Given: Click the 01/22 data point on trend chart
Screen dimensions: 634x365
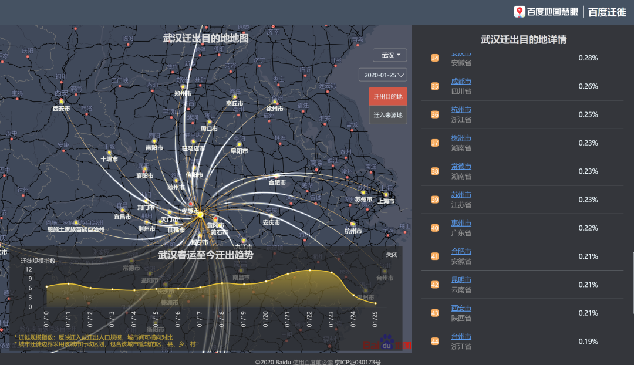Looking at the screenshot, I should [x=310, y=271].
